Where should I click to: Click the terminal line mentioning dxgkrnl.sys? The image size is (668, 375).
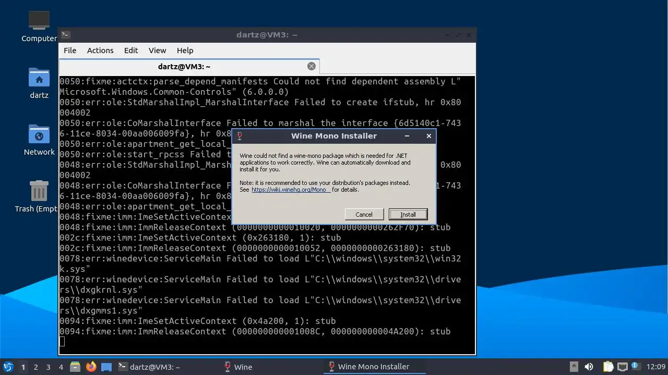pos(260,284)
